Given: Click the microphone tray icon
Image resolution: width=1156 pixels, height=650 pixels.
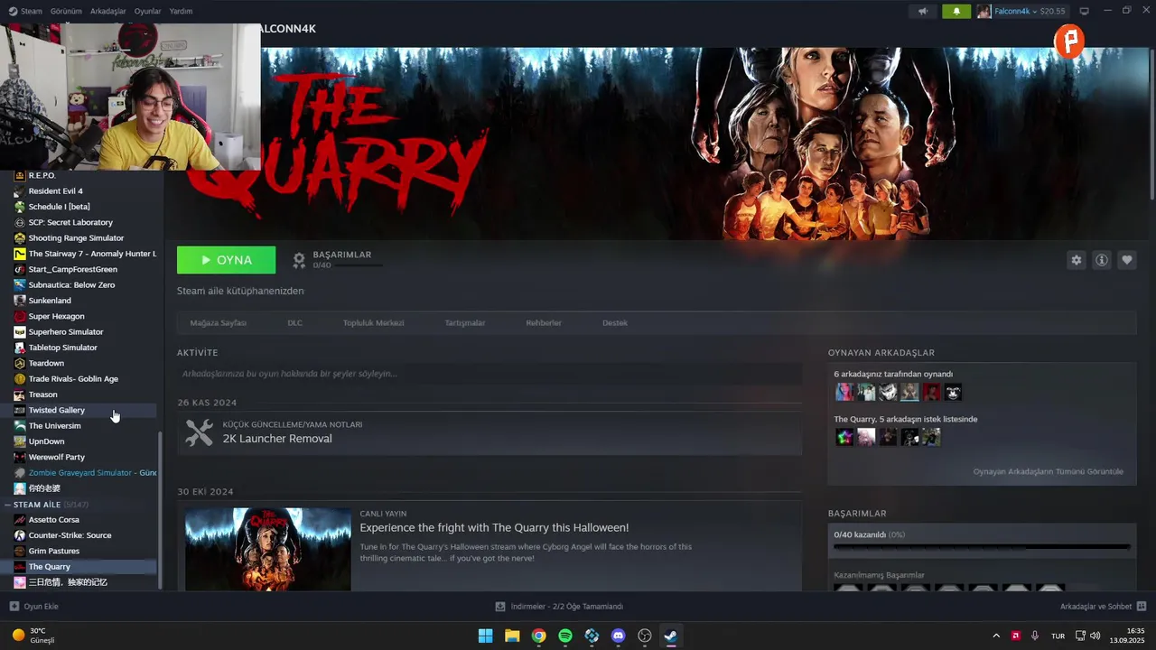Looking at the screenshot, I should [x=1035, y=636].
